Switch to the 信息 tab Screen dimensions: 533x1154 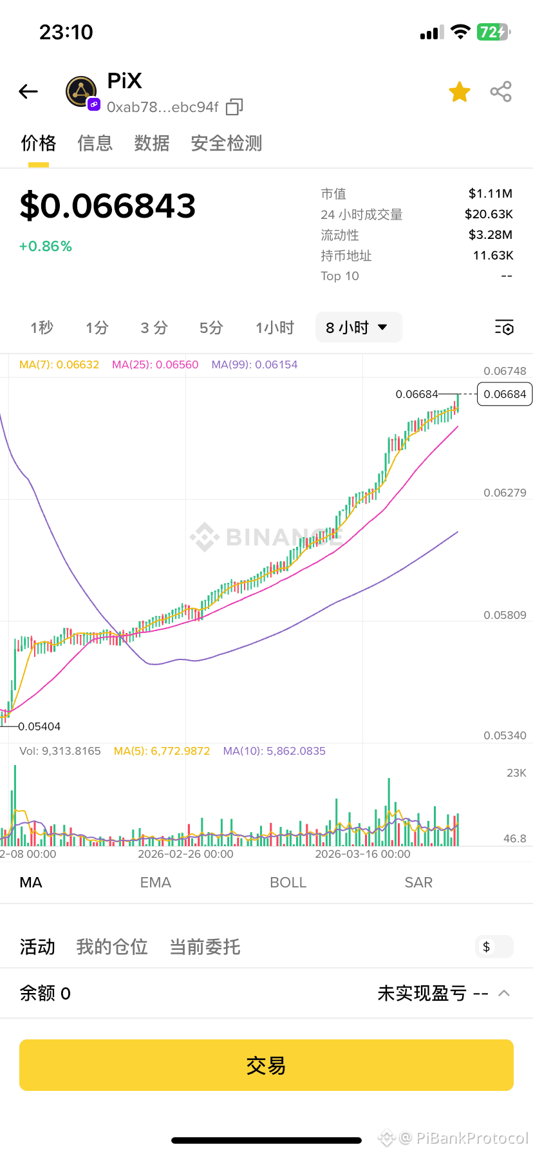(95, 143)
